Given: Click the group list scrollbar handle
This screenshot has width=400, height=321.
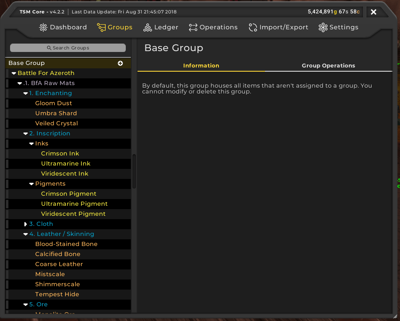Looking at the screenshot, I should pos(134,171).
